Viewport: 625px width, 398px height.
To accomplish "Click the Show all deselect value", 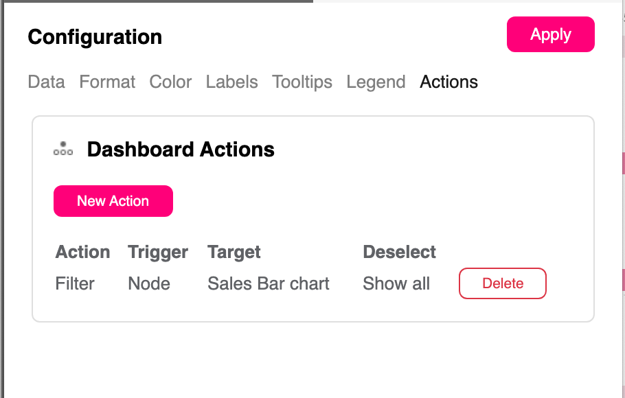I will pos(396,283).
